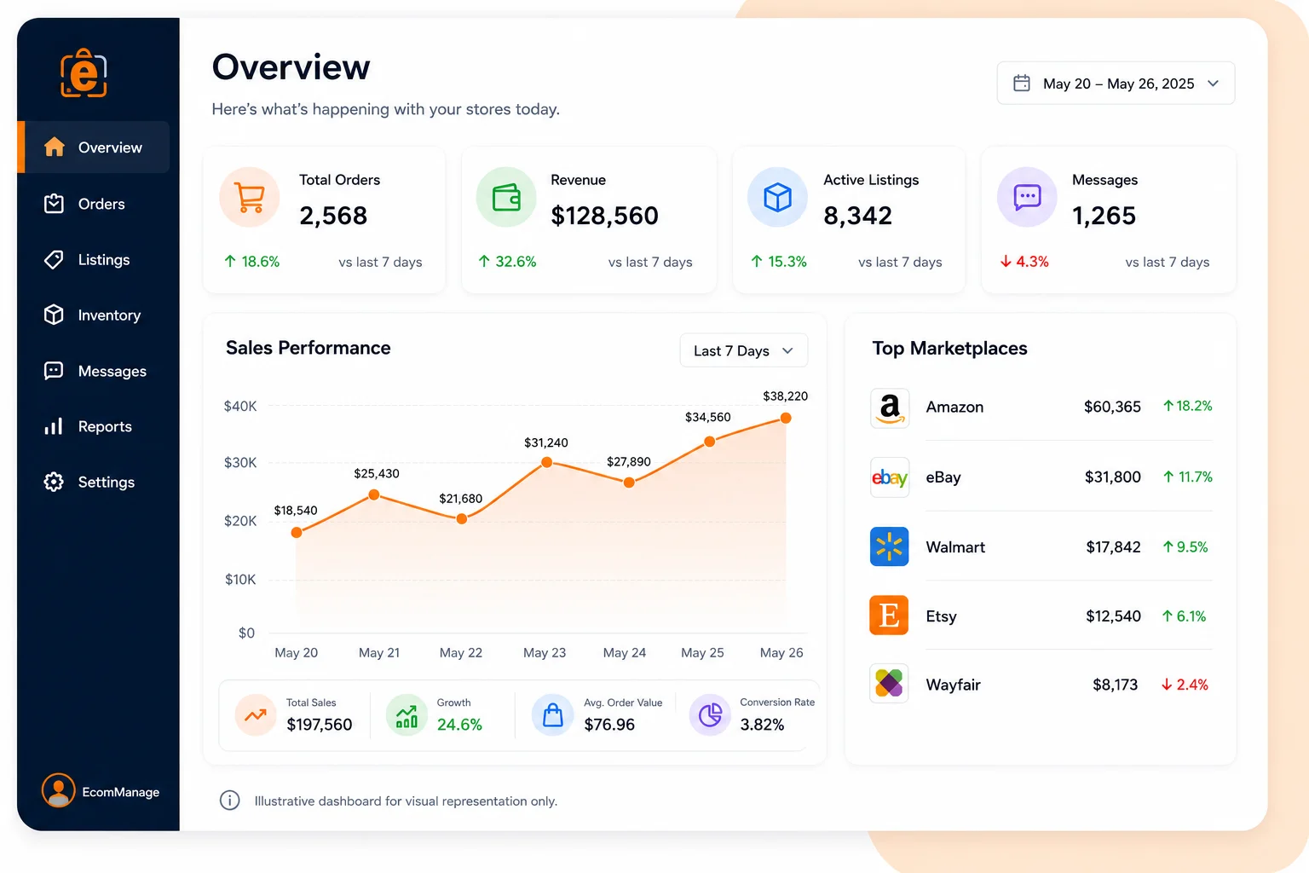Viewport: 1309px width, 873px height.
Task: Click the Messages card speech bubble icon
Action: point(1027,197)
